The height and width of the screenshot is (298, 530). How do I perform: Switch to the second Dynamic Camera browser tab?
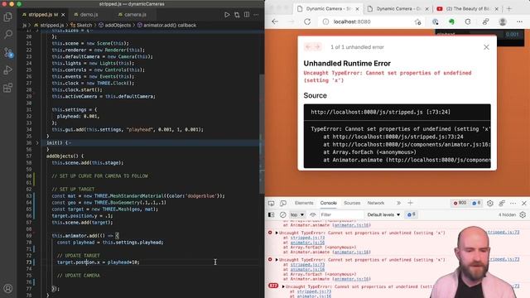(398, 9)
